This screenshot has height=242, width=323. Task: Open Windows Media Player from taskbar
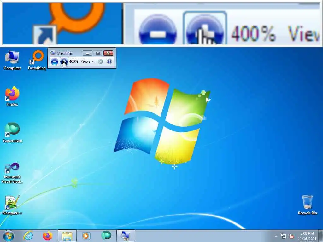tap(86, 236)
